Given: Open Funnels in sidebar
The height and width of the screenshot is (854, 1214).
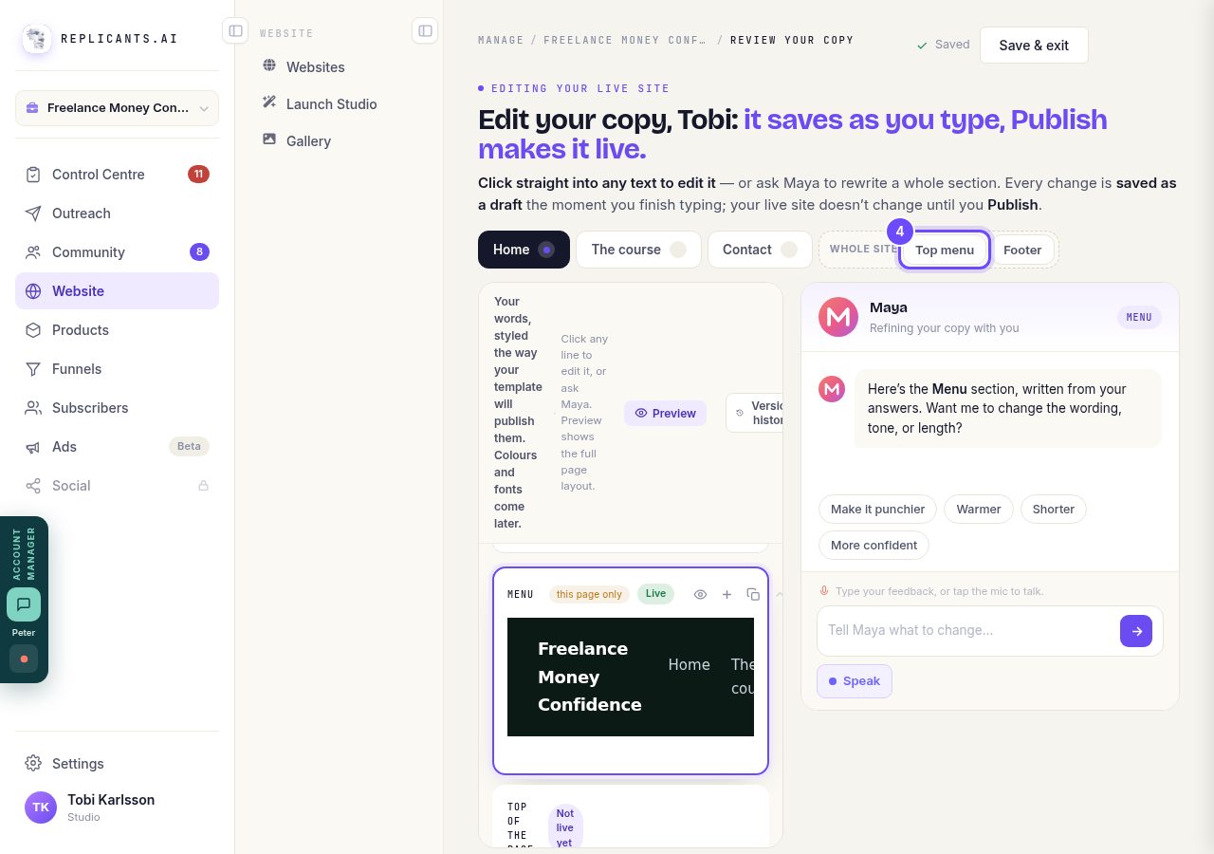Looking at the screenshot, I should pos(117,369).
